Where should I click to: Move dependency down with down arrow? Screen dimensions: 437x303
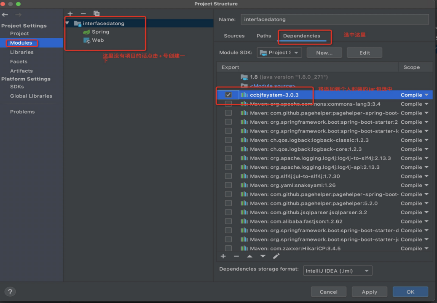pos(263,256)
